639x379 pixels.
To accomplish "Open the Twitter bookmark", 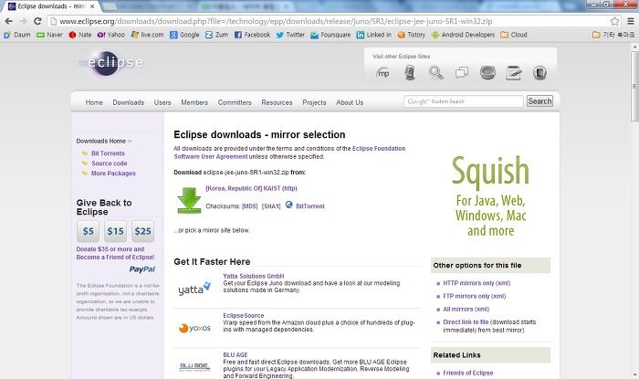I will coord(290,35).
